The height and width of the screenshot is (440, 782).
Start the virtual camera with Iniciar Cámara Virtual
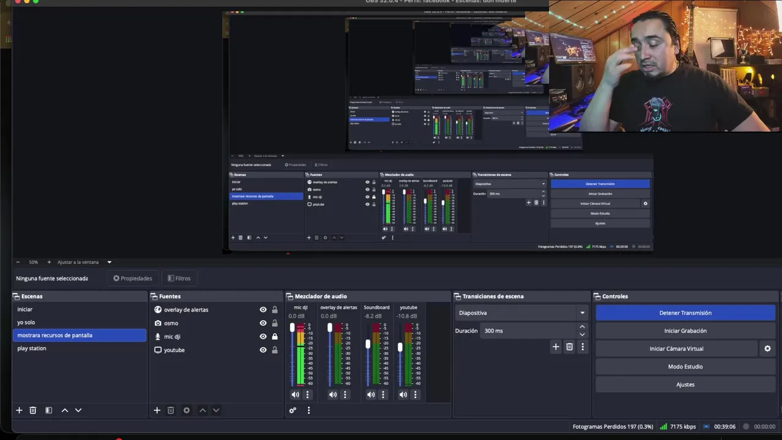(x=676, y=348)
